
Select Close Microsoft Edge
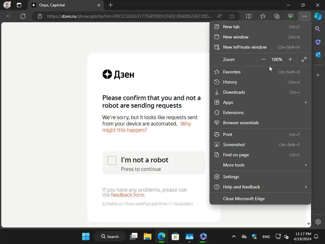pos(260,199)
